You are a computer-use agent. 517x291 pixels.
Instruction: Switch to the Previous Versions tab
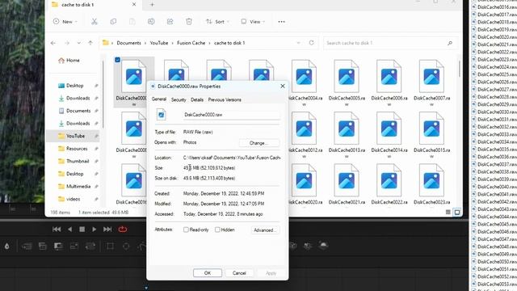pos(225,99)
